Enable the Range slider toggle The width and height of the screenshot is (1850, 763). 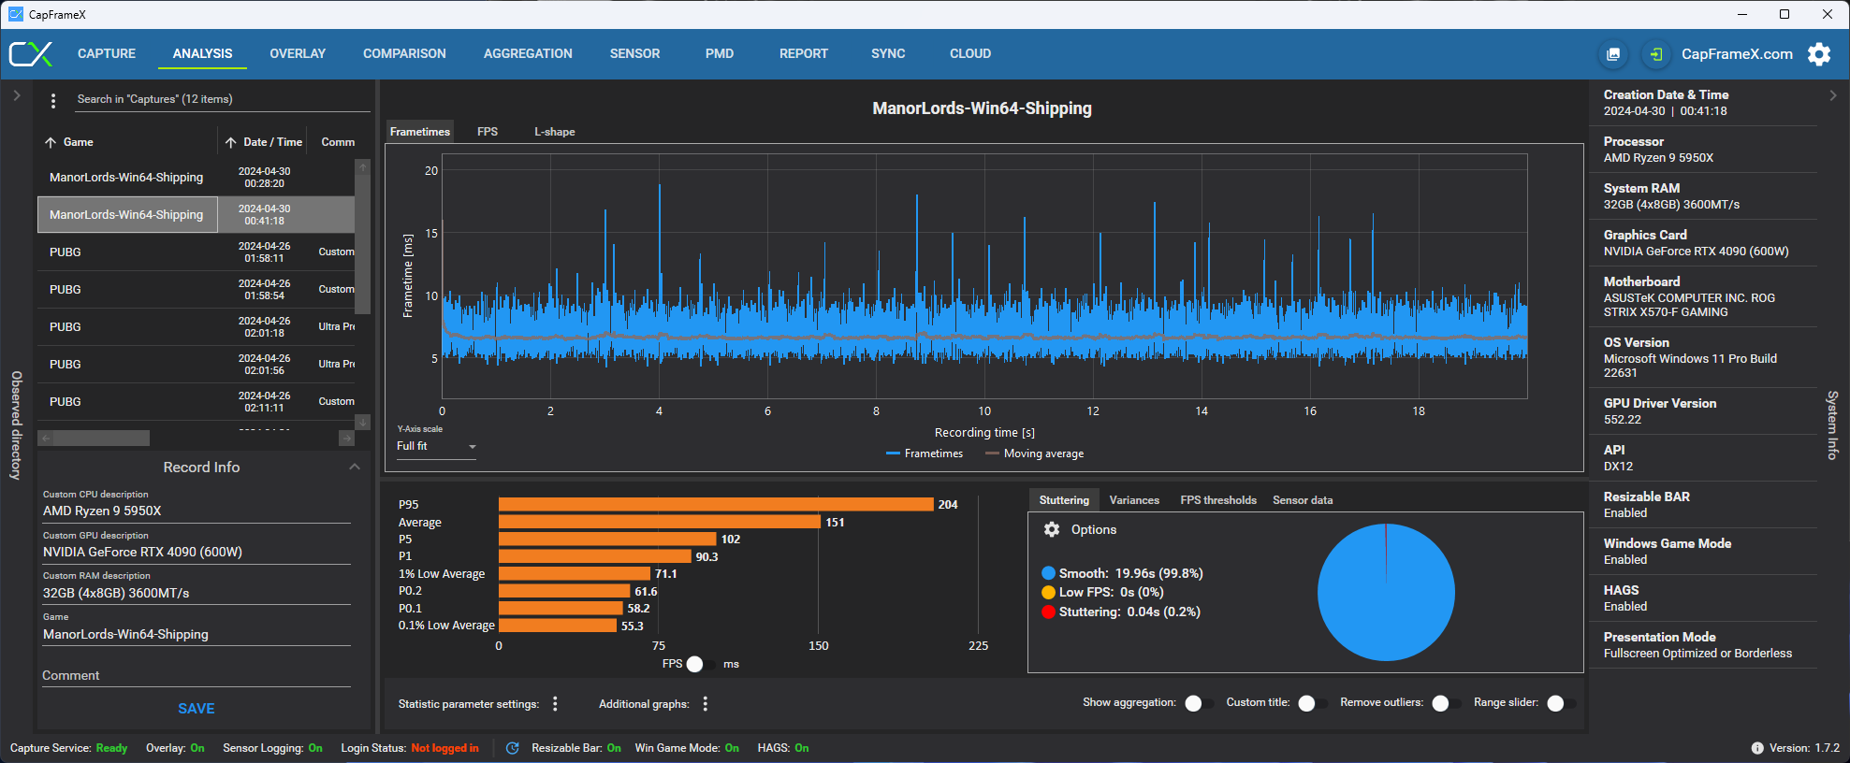[x=1562, y=703]
